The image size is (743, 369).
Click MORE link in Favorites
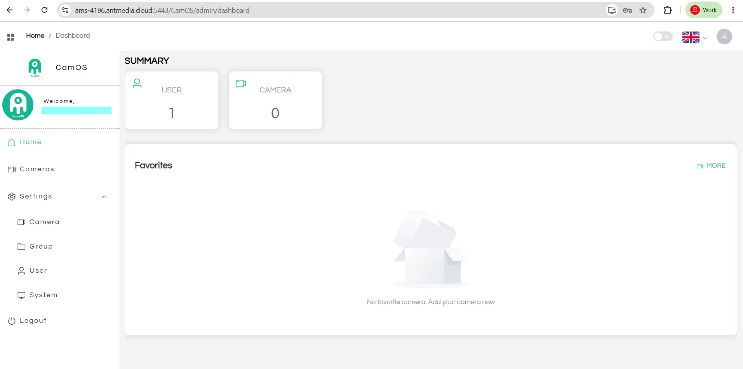pyautogui.click(x=716, y=166)
